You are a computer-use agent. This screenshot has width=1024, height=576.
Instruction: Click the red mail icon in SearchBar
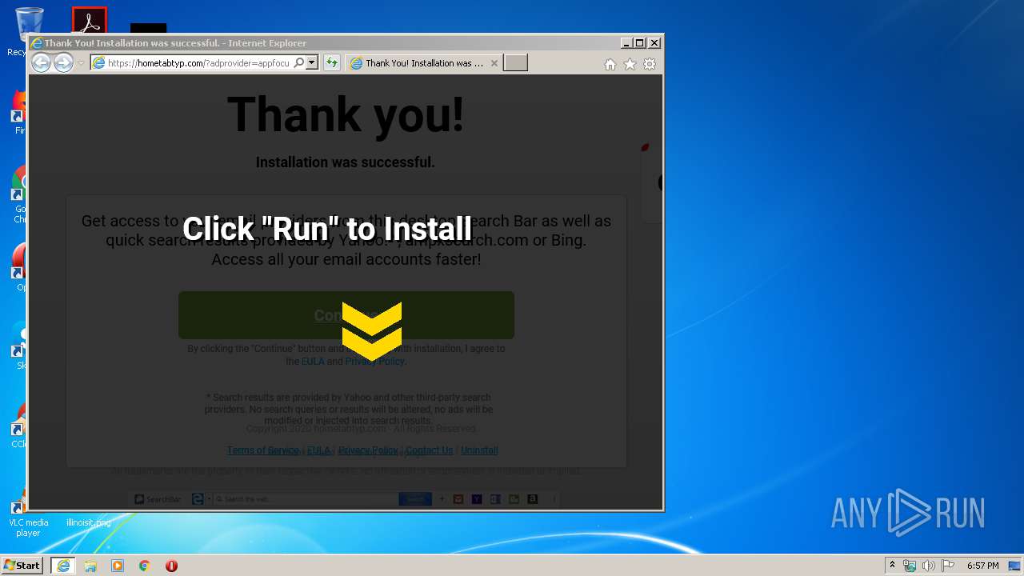[x=458, y=499]
